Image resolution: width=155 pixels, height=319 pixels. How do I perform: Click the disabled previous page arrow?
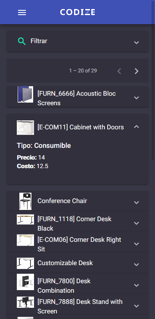119,71
